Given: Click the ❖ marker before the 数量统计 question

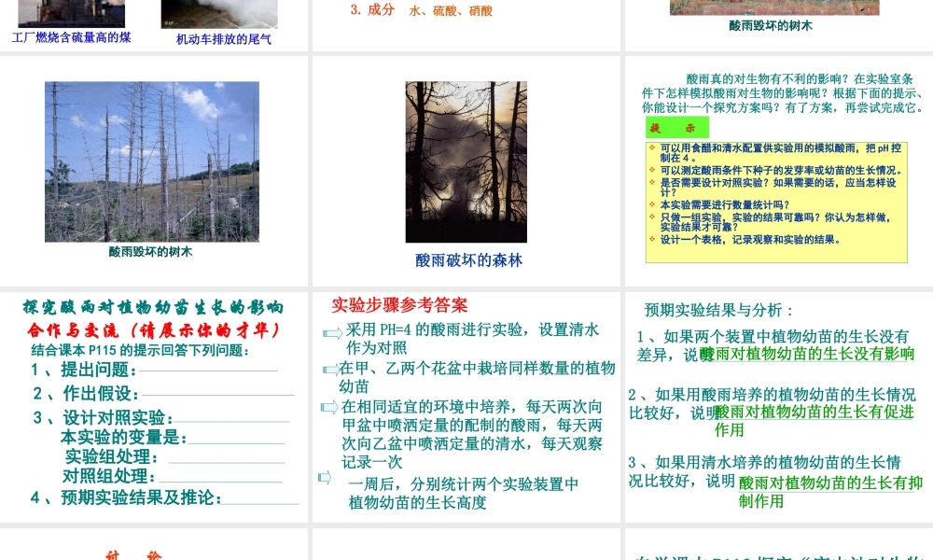Looking at the screenshot, I should pos(651,204).
